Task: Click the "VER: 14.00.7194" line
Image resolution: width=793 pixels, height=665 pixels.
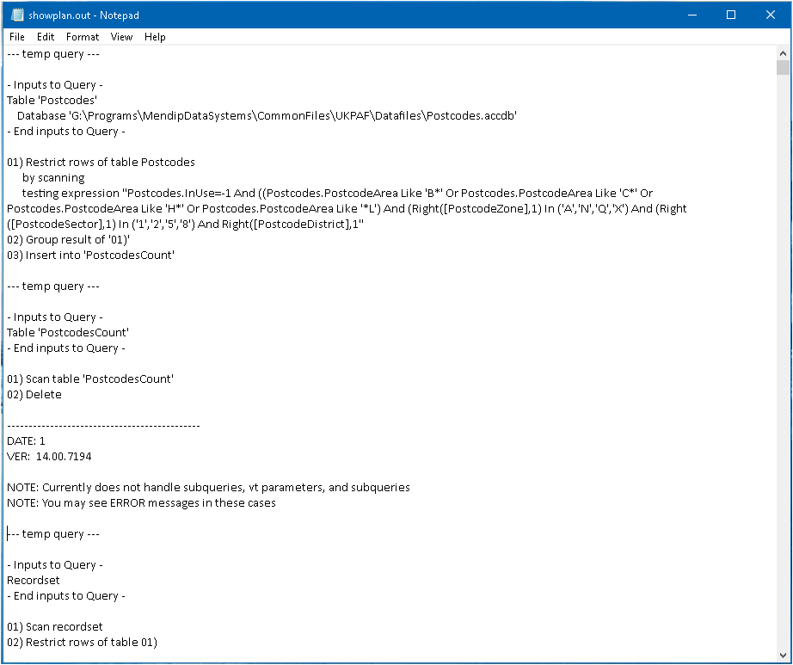Action: [x=49, y=457]
